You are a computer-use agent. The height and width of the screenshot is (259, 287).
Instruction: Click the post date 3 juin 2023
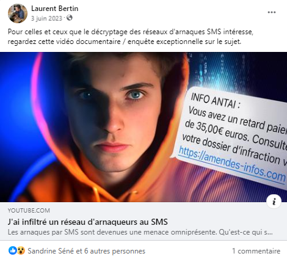click(46, 18)
